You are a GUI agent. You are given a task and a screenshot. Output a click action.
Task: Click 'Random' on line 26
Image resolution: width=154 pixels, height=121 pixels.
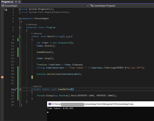63,96
